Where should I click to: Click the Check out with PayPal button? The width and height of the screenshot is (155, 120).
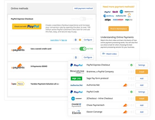[x=27, y=27]
